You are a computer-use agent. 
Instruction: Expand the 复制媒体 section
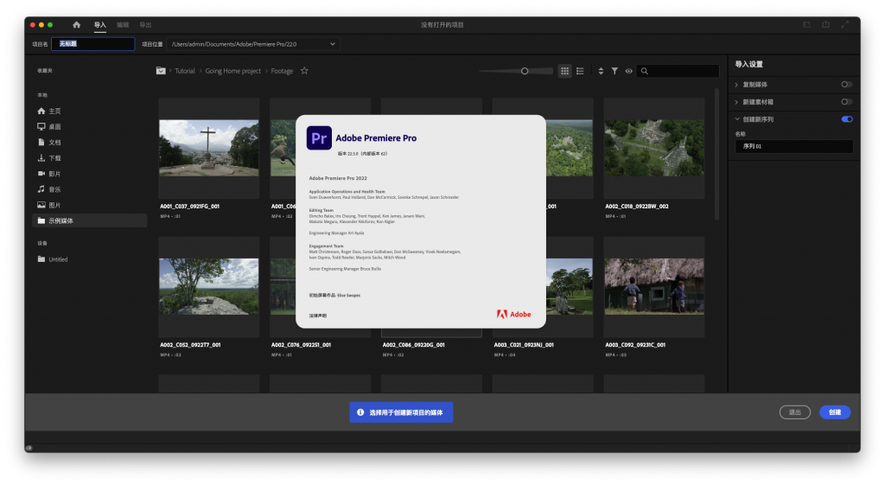click(x=736, y=85)
